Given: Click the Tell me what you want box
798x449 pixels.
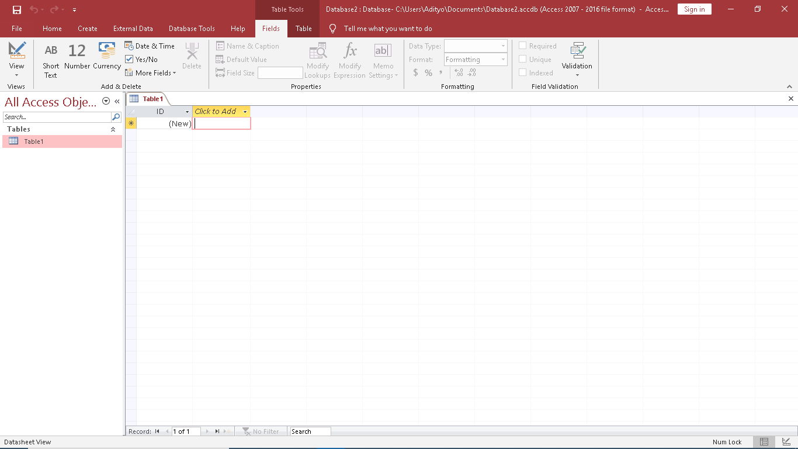Looking at the screenshot, I should 388,29.
